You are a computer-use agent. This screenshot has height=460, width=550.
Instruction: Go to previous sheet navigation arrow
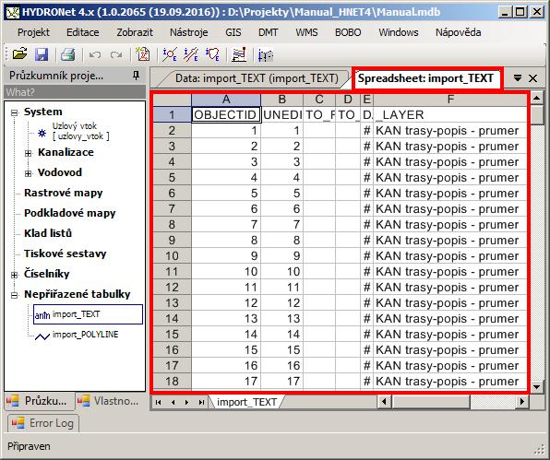click(x=173, y=402)
